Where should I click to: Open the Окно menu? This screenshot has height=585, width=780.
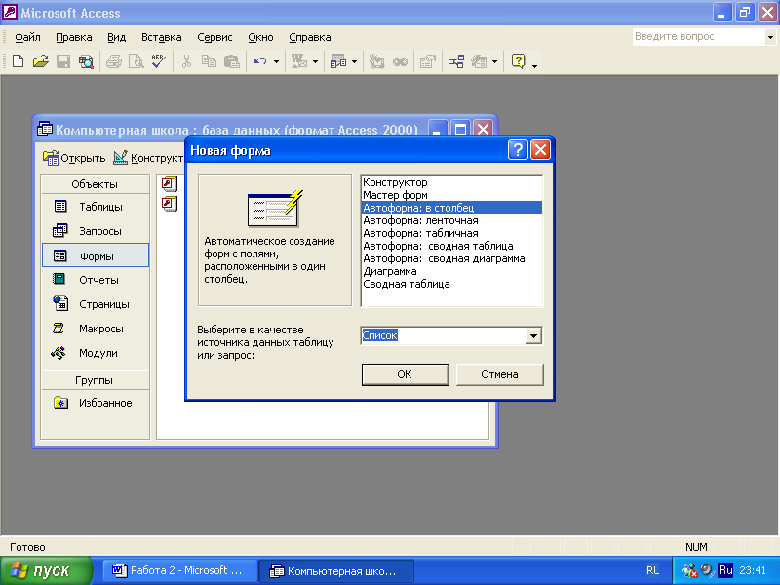(260, 37)
